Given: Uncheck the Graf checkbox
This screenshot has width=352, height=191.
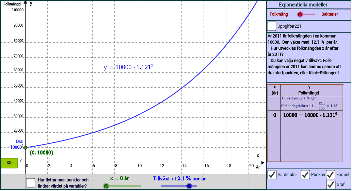Looking at the screenshot, I should [x=331, y=185].
